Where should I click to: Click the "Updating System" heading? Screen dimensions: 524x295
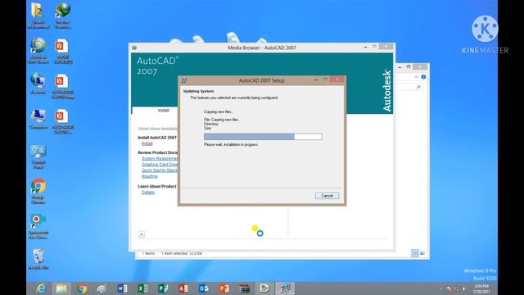[198, 91]
